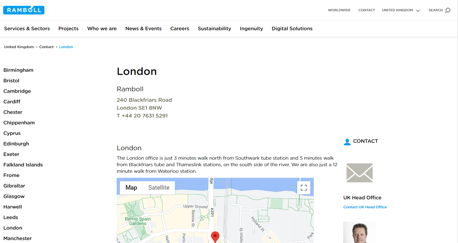Open the Sustainability menu
This screenshot has height=243, width=458.
coord(214,28)
